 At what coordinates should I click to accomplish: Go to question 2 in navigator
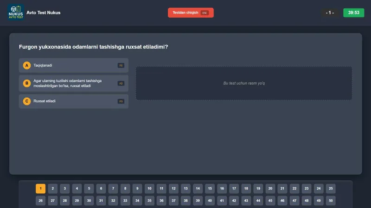coord(53,189)
